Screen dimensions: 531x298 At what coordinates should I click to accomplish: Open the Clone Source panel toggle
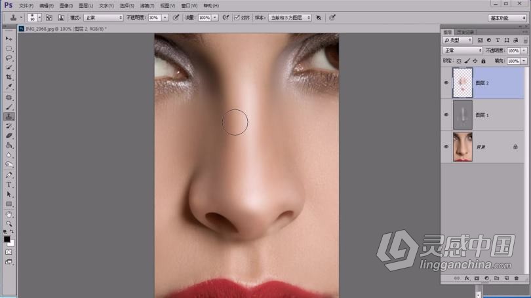coord(61,18)
